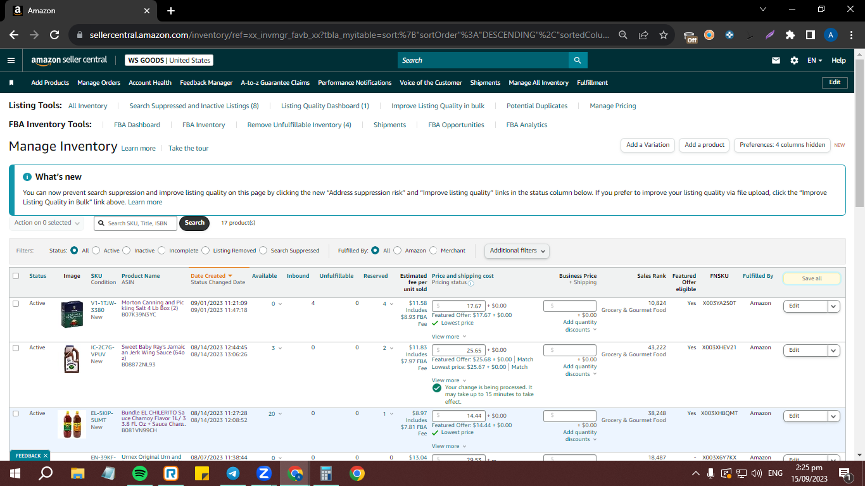
Task: Open the Add Products menu
Action: (50, 83)
